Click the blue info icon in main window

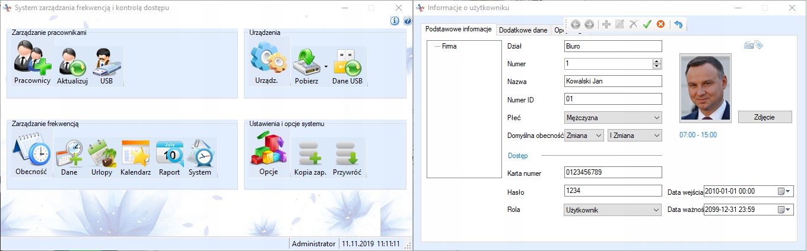[x=395, y=21]
